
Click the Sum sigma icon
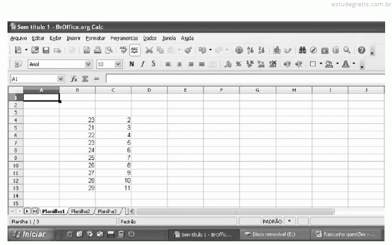tap(85, 79)
